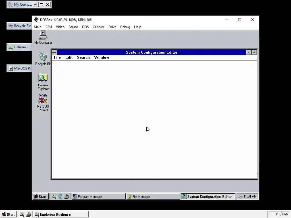Open DOSBox-X Debug menu
Image resolution: width=291 pixels, height=218 pixels.
click(125, 27)
